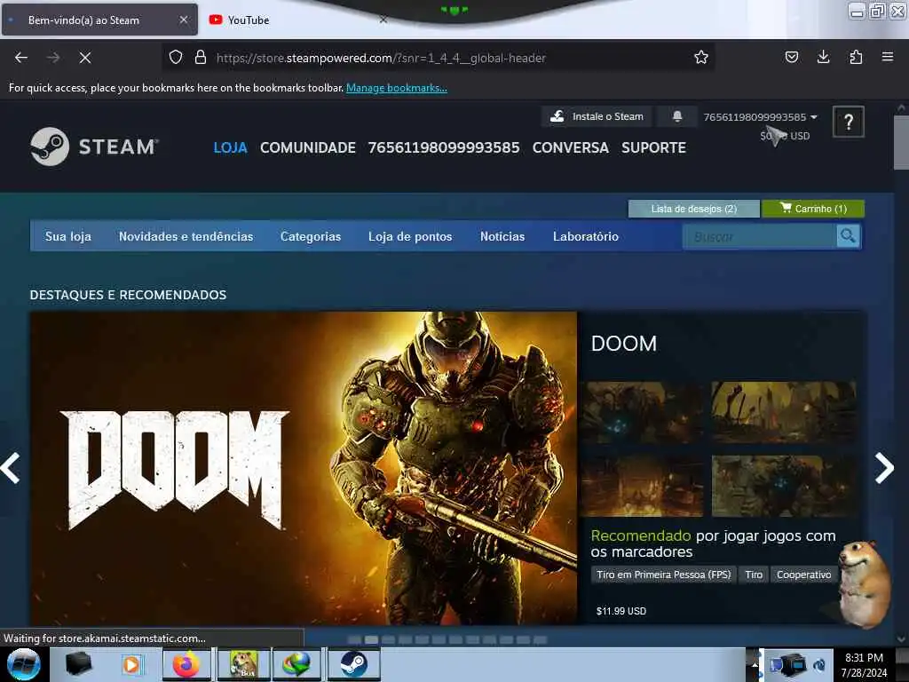The height and width of the screenshot is (682, 909).
Task: Go to LOJA in Steam header
Action: tap(230, 147)
